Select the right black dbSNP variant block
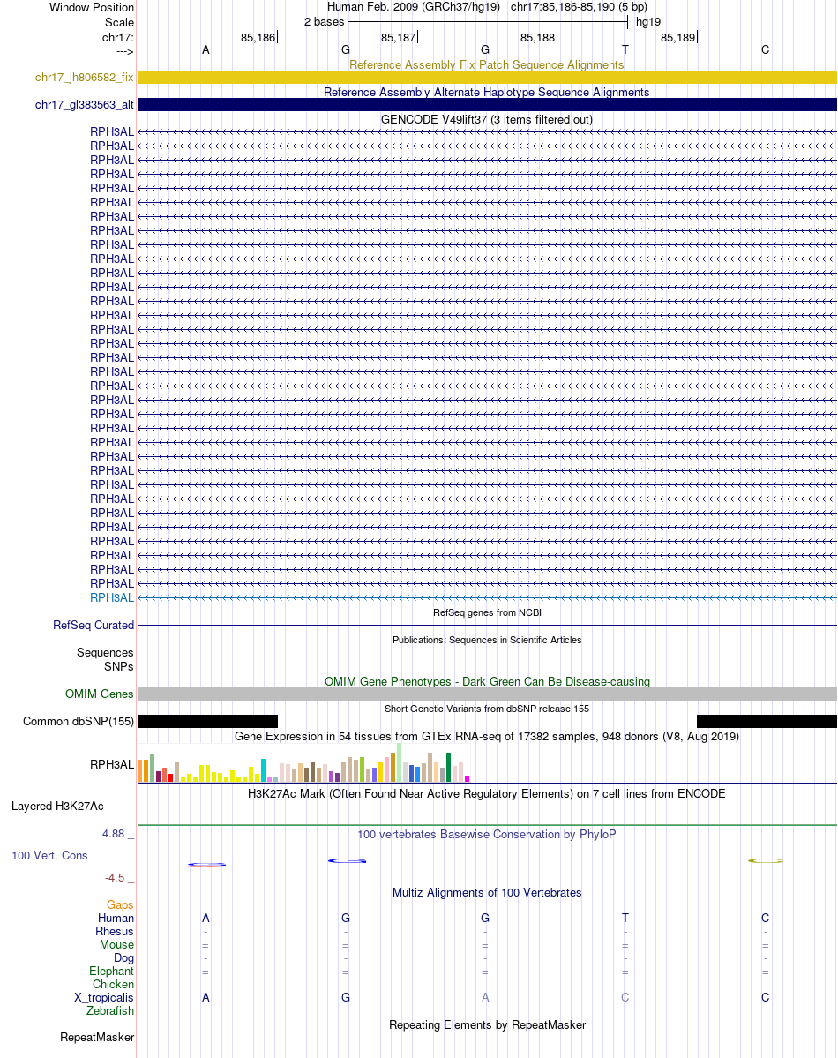Screen dimensions: 838x1058 point(767,721)
